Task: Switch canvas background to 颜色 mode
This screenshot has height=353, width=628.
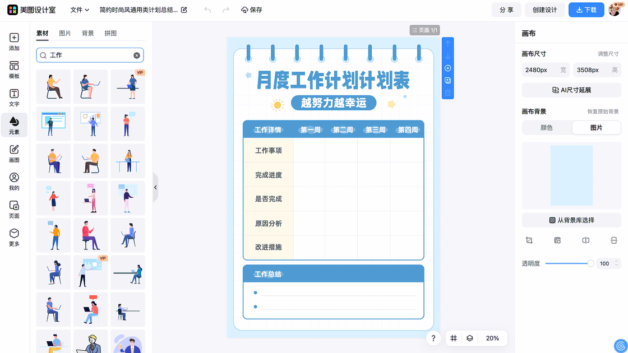Action: tap(546, 128)
